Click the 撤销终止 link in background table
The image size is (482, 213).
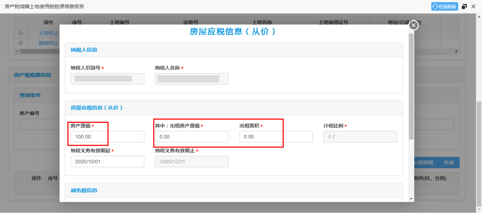pos(48,43)
